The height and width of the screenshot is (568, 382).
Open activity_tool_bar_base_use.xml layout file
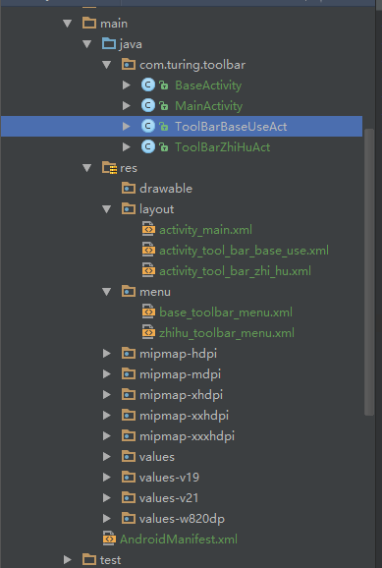pos(245,251)
